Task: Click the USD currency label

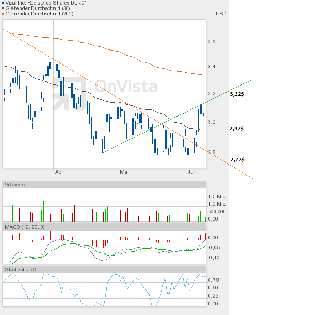Action: point(221,14)
